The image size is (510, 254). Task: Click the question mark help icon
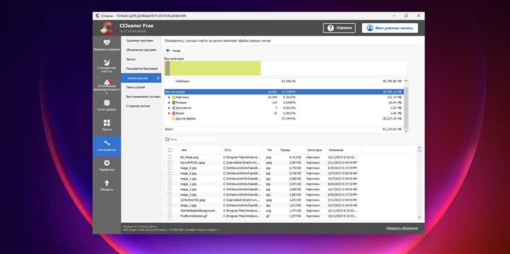point(330,28)
